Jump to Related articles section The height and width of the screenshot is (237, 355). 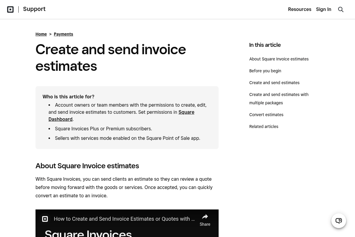coord(264,126)
